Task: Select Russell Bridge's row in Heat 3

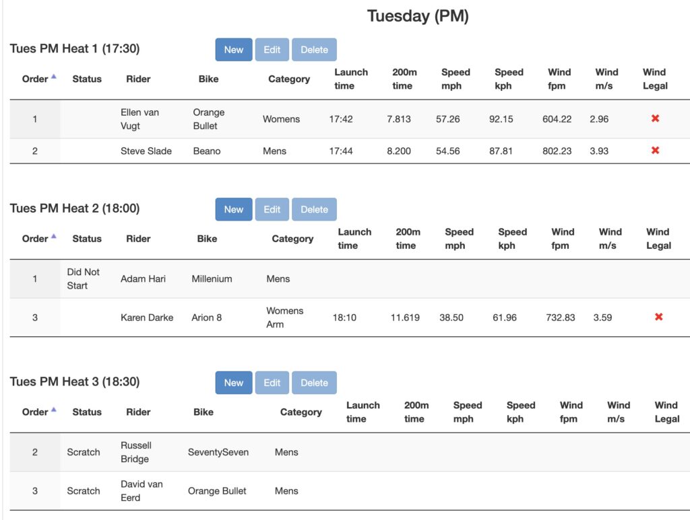Action: click(270, 452)
